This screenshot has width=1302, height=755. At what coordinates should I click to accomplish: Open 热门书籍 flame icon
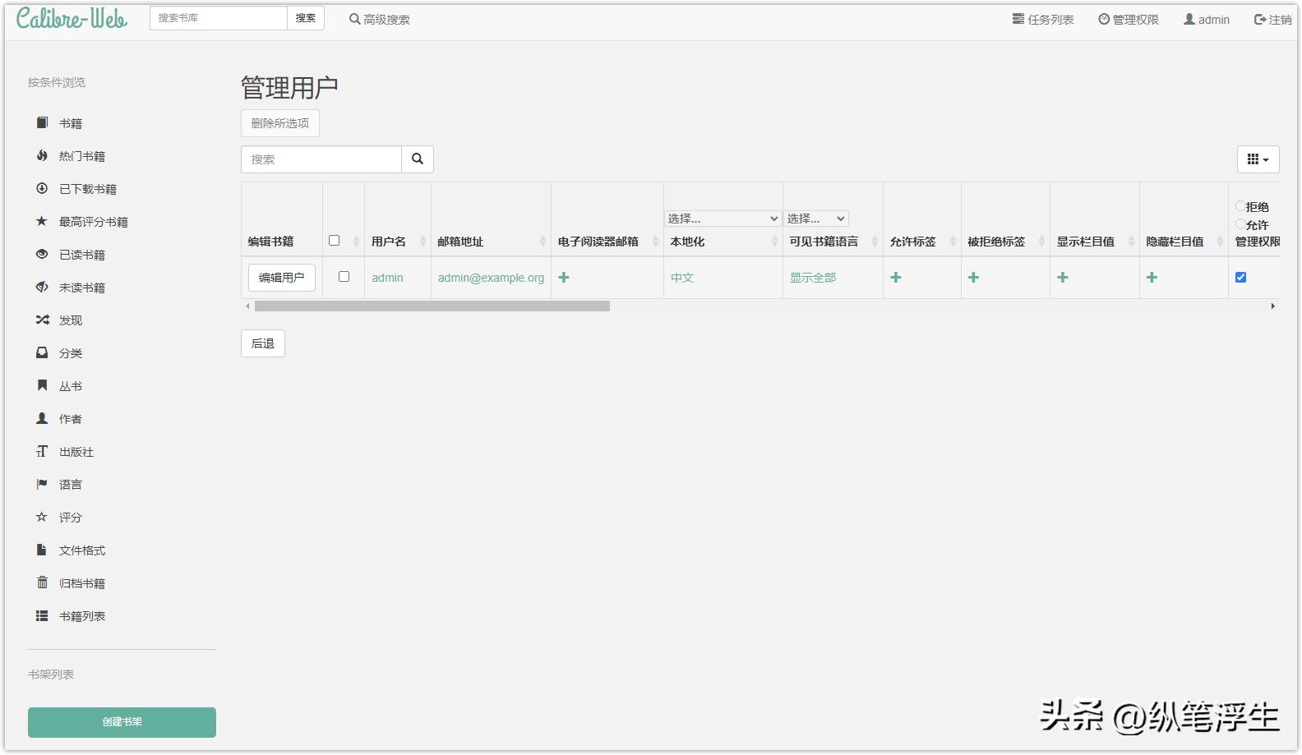[x=42, y=155]
